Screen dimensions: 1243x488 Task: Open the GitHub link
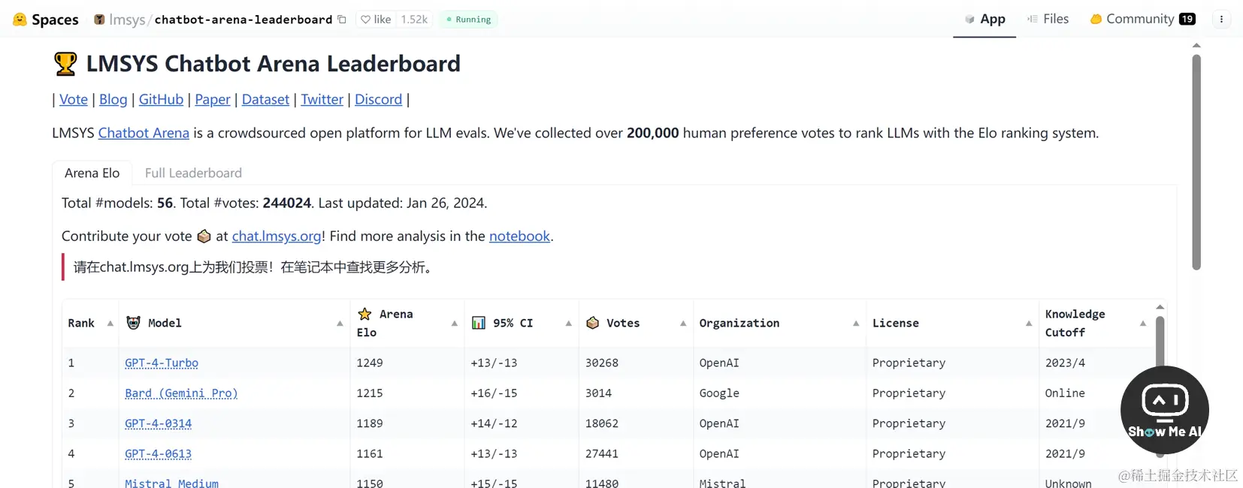(x=161, y=99)
